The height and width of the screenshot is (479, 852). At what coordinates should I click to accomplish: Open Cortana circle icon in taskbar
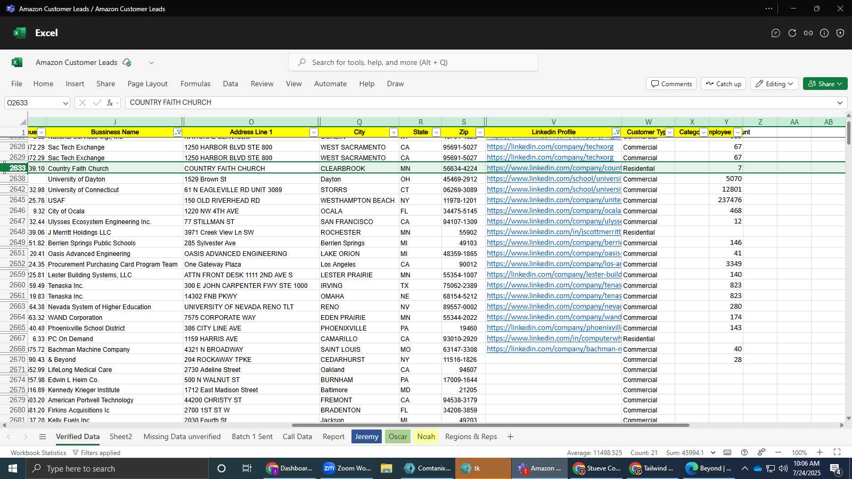[222, 468]
